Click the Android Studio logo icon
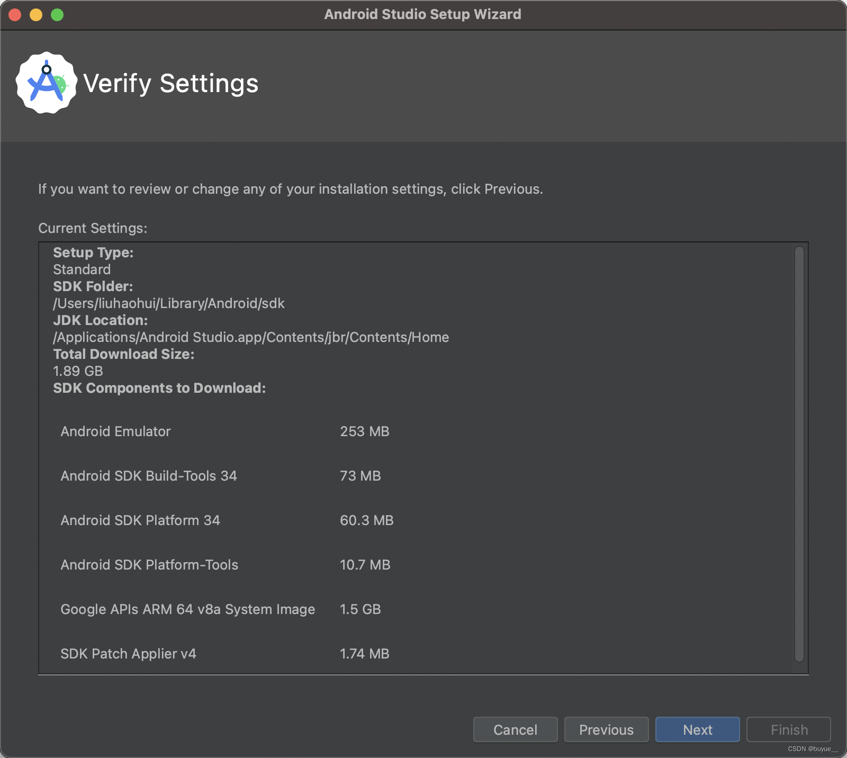Viewport: 847px width, 758px height. 47,83
